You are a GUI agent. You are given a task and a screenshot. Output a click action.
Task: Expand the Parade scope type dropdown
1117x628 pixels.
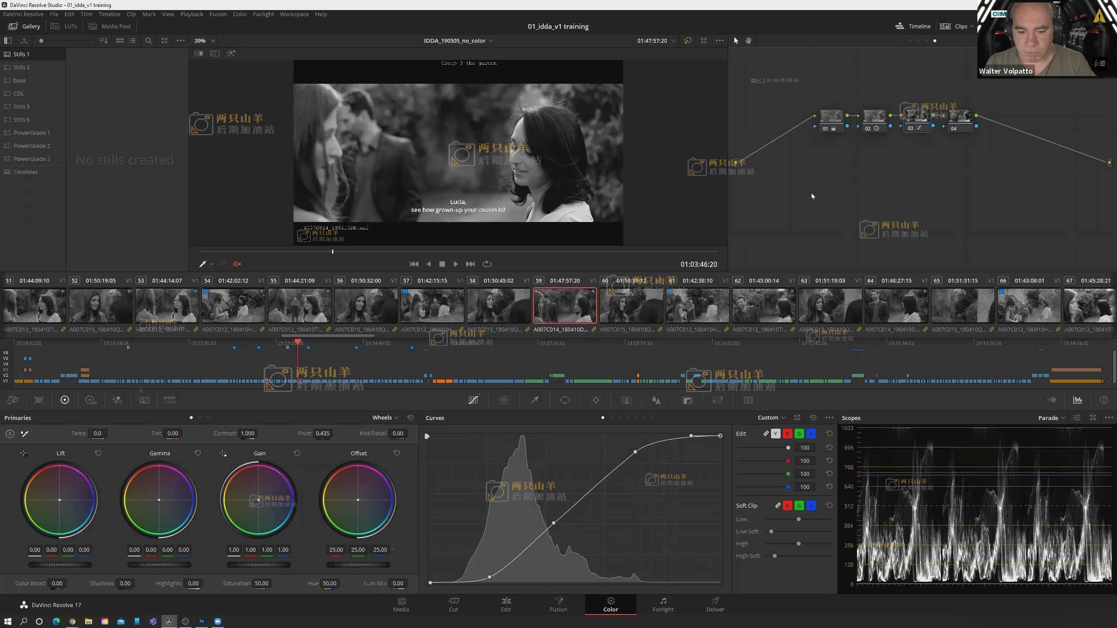(x=1052, y=418)
